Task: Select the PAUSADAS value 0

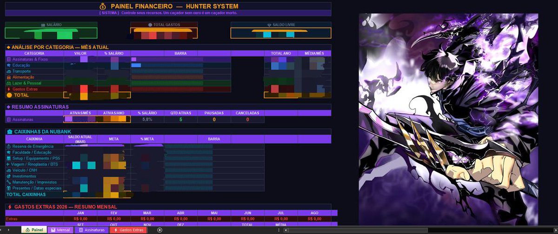Action: (214, 120)
